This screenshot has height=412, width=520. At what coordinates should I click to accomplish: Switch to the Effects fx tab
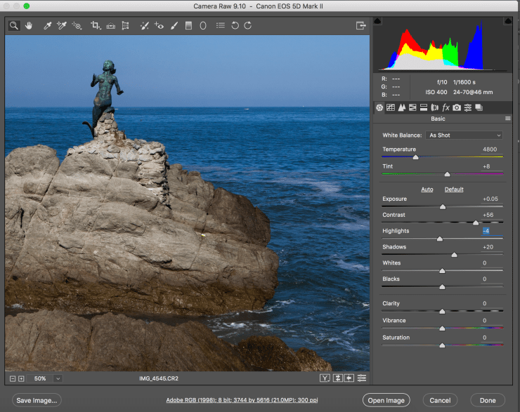446,107
